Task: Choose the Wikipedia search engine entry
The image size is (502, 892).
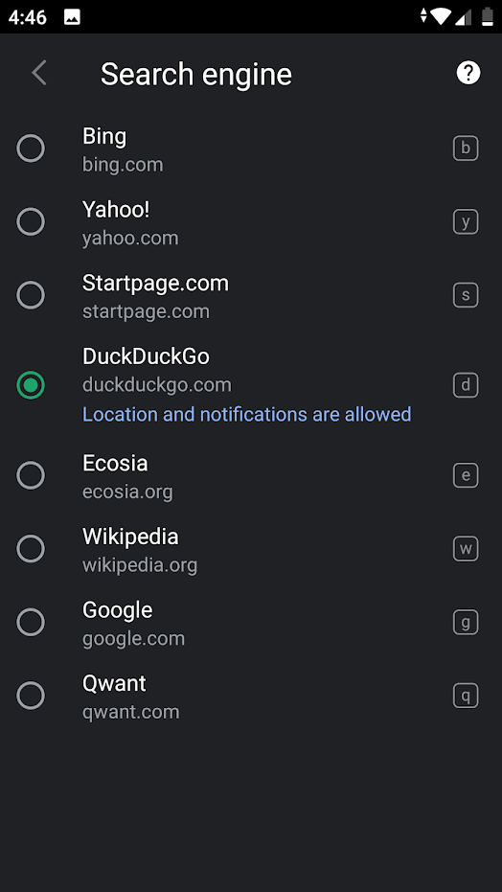Action: pos(251,549)
